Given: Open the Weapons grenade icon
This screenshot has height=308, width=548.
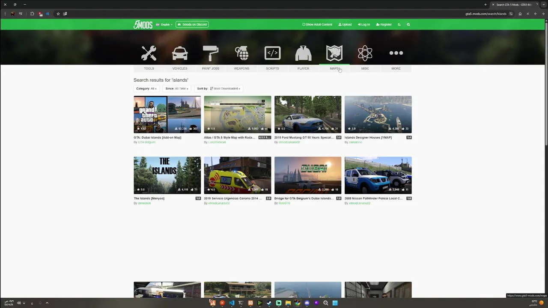Looking at the screenshot, I should (x=241, y=53).
